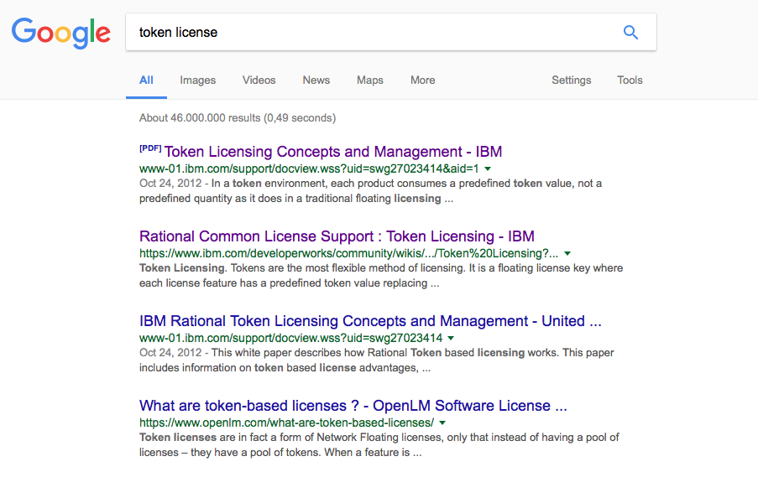Click the Google logo
The width and height of the screenshot is (758, 477).
tap(61, 33)
